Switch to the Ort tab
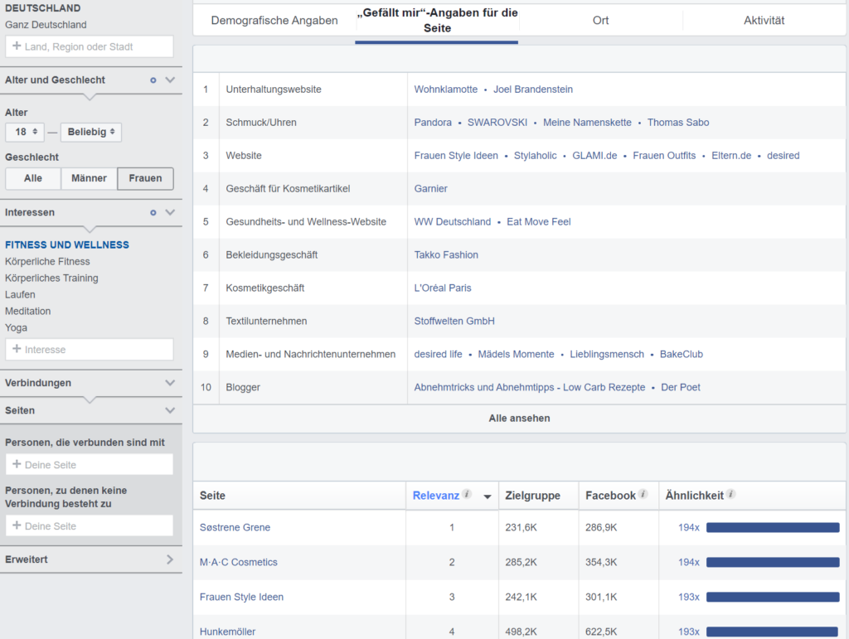 tap(600, 21)
